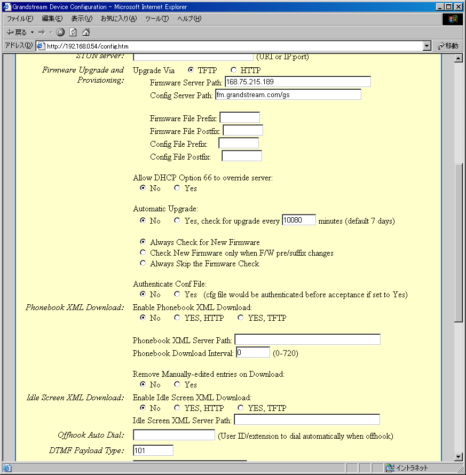Image resolution: width=466 pixels, height=475 pixels.
Task: Click the Refresh page icon
Action: click(x=73, y=33)
